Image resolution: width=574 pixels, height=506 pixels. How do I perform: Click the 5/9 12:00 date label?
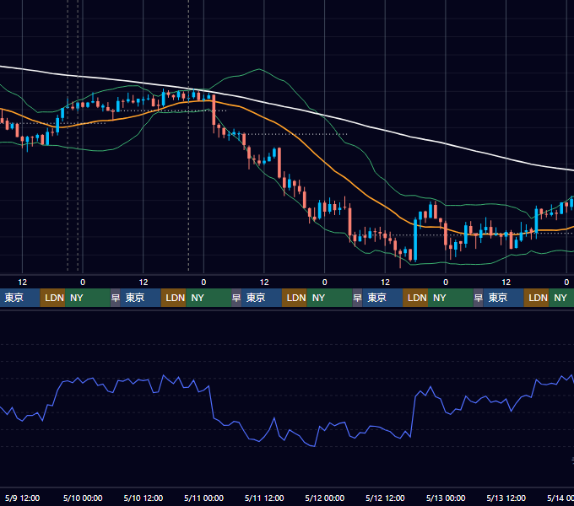click(x=22, y=498)
